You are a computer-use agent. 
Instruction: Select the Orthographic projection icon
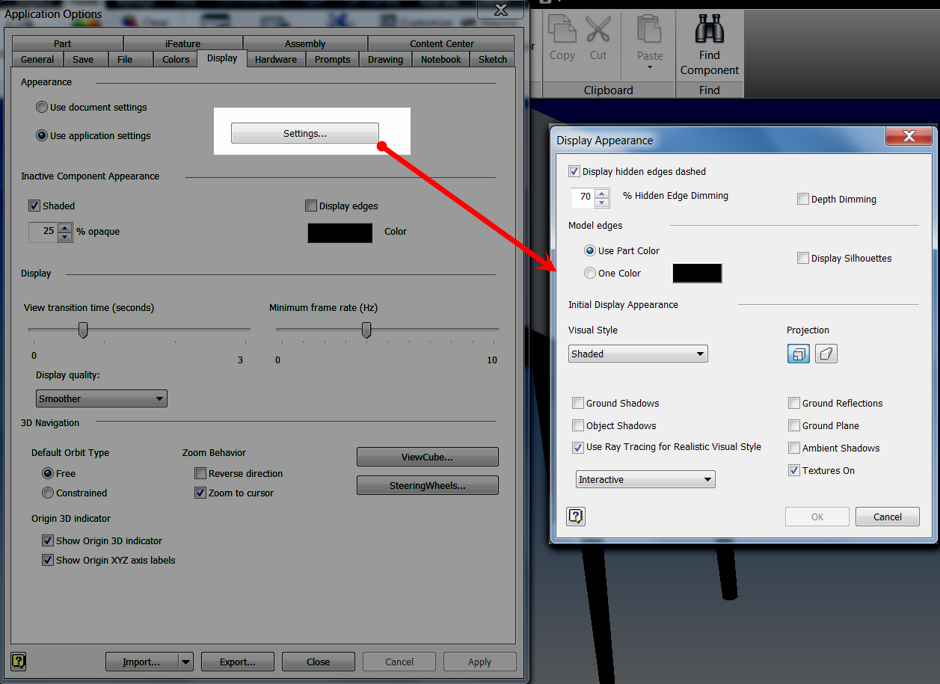coord(798,353)
